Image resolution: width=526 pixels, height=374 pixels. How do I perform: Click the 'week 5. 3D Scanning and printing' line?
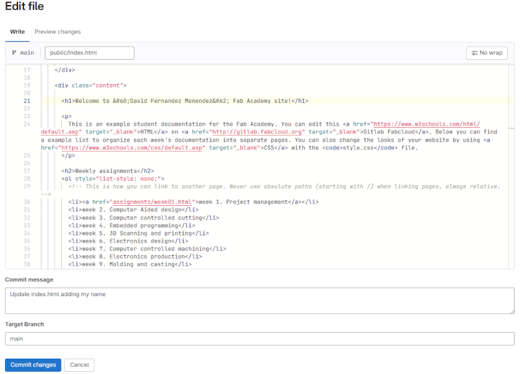138,233
